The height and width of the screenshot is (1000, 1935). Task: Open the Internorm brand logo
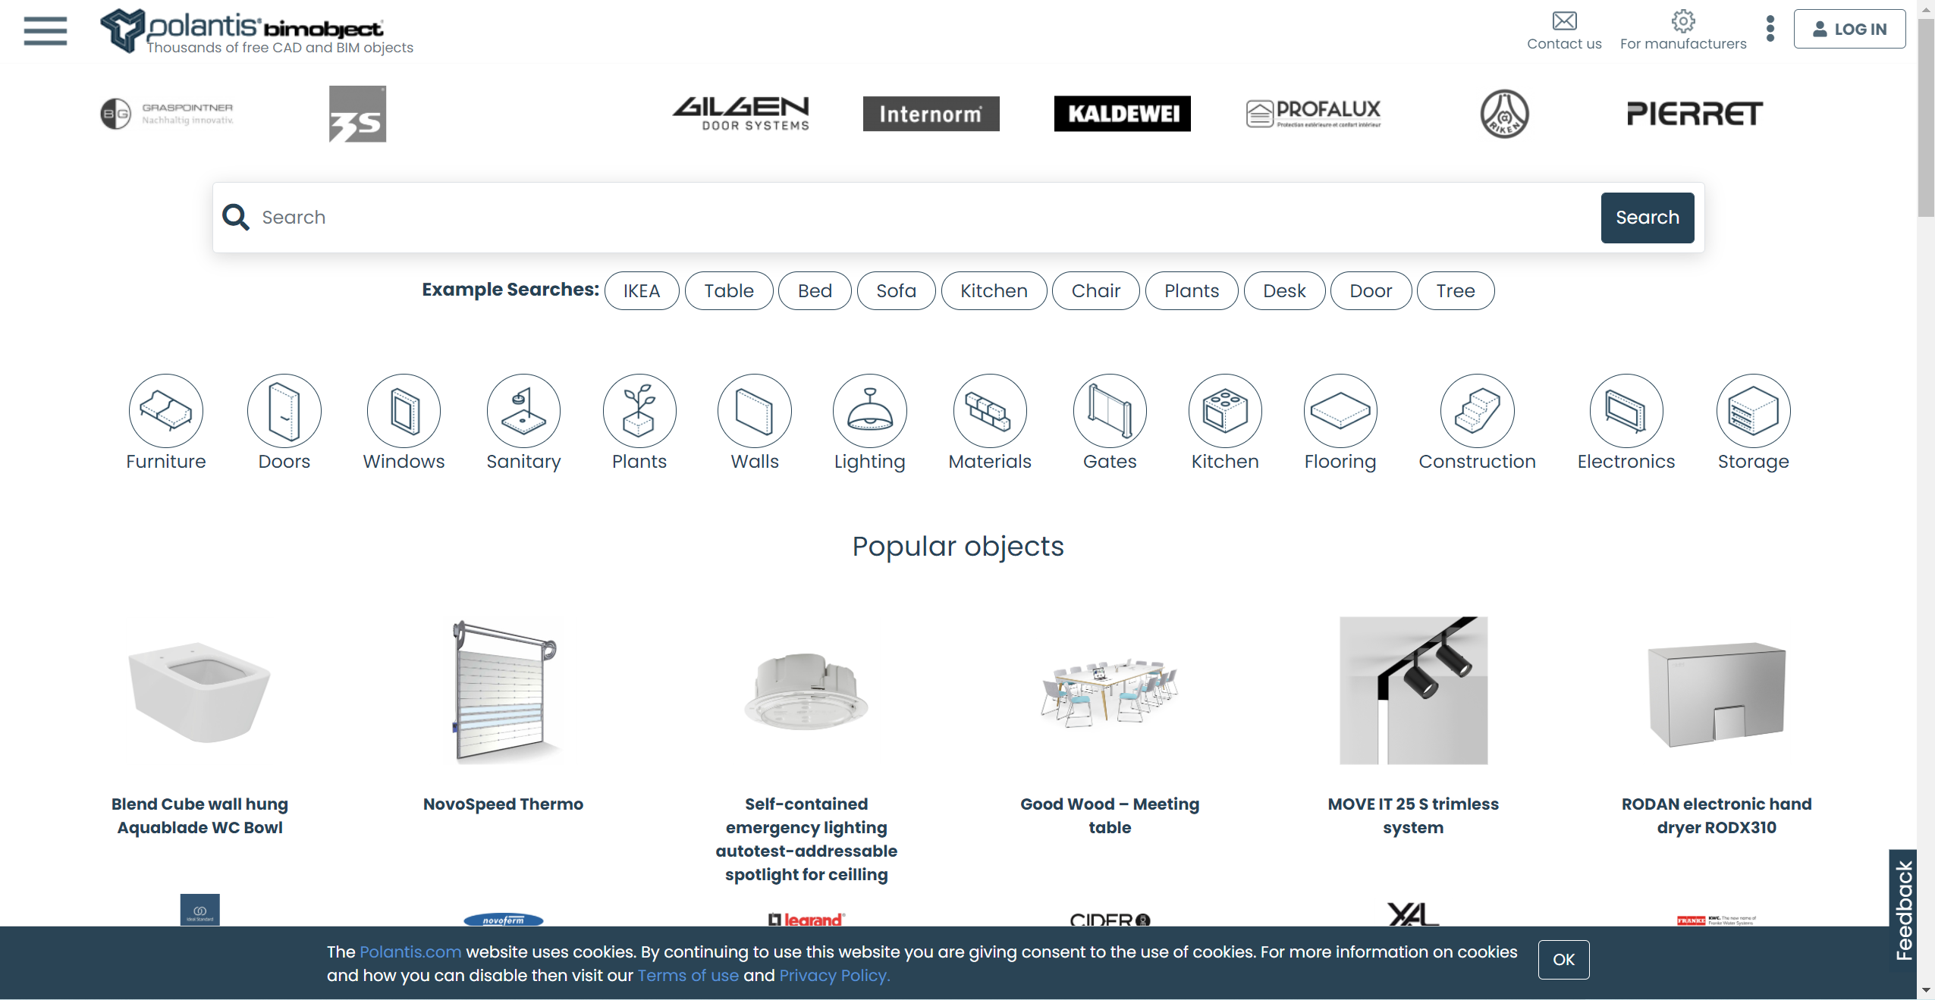pyautogui.click(x=931, y=114)
